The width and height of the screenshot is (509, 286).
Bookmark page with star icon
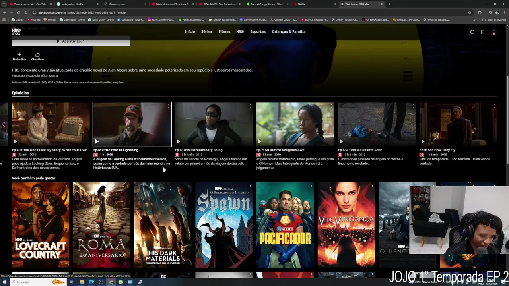coord(470,12)
